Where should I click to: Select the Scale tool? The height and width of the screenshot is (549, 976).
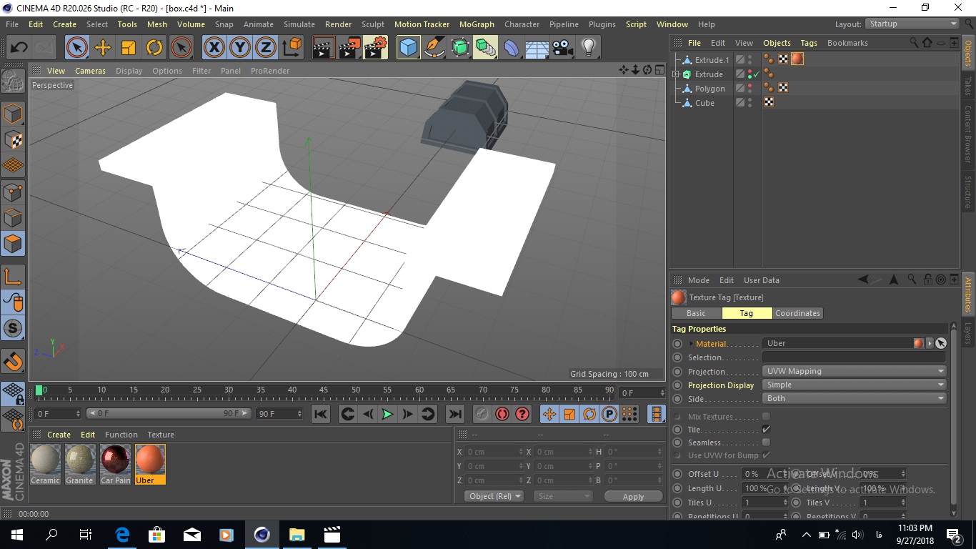coord(129,48)
